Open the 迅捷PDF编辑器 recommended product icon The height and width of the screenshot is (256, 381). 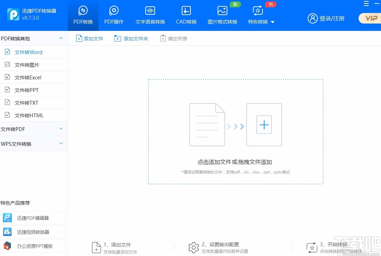(7, 218)
